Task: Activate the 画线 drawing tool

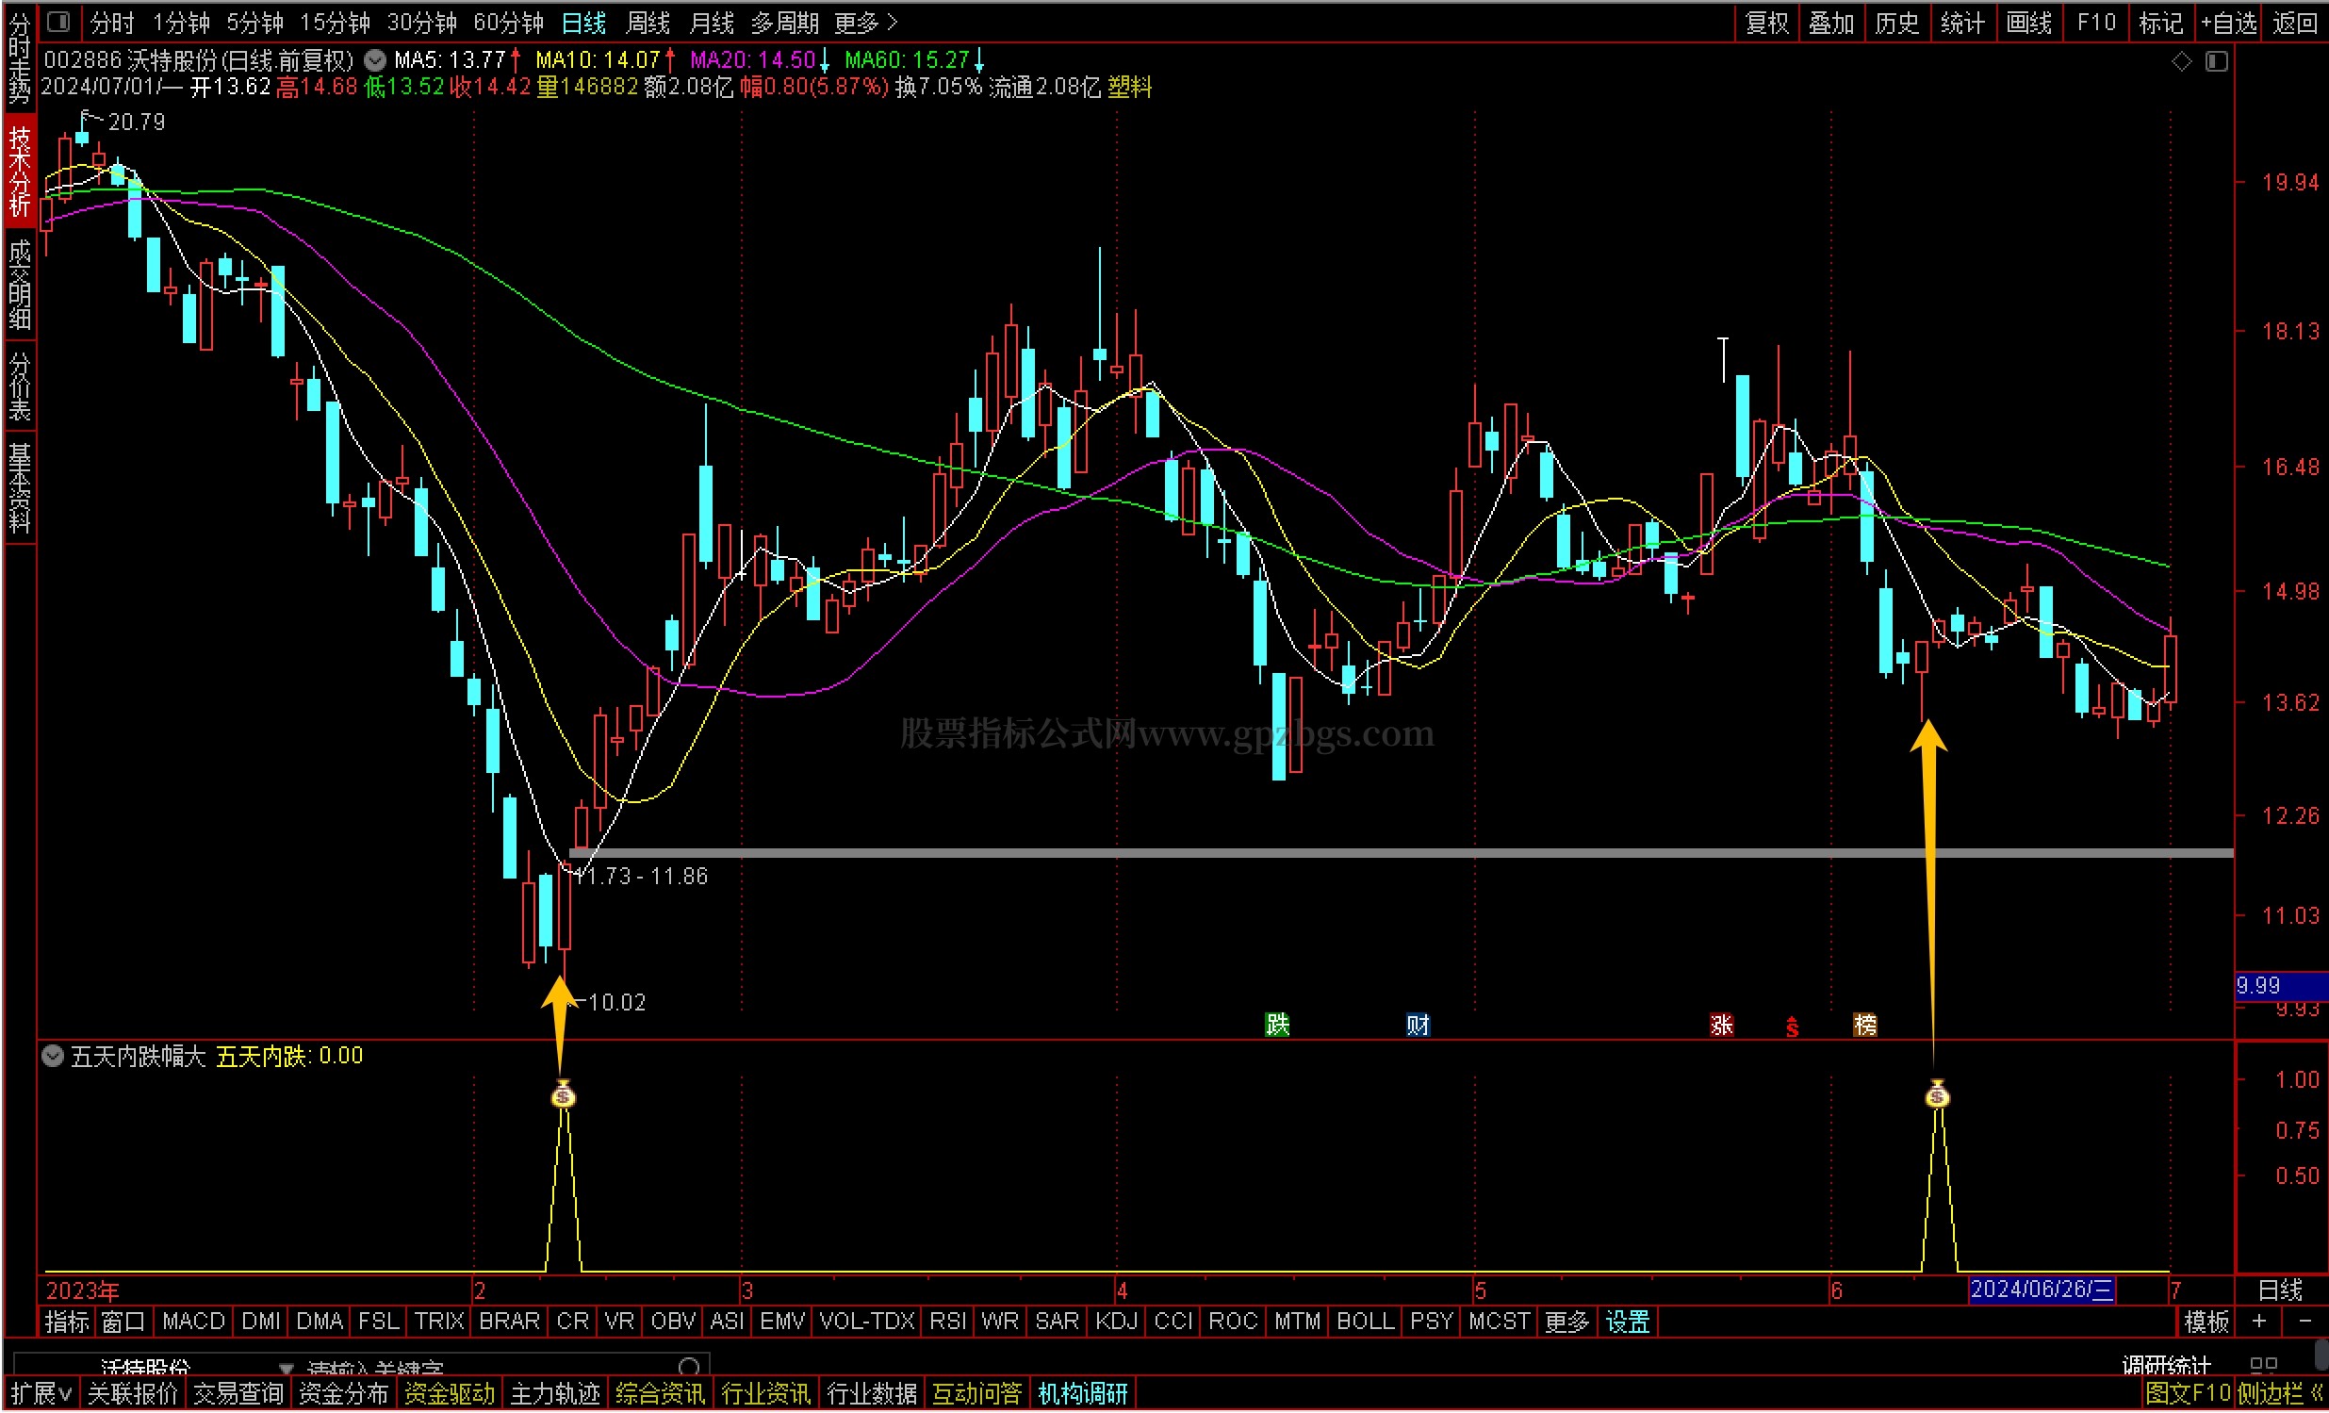Action: click(2028, 23)
